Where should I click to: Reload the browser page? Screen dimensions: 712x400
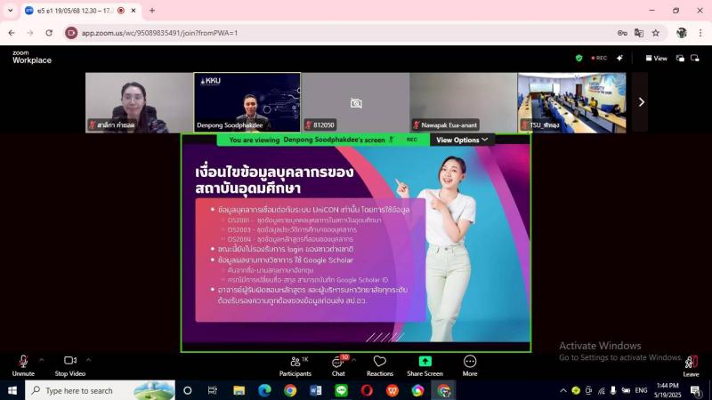[49, 33]
